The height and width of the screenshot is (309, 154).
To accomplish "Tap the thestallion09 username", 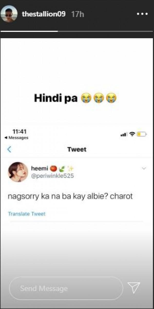I will 44,14.
